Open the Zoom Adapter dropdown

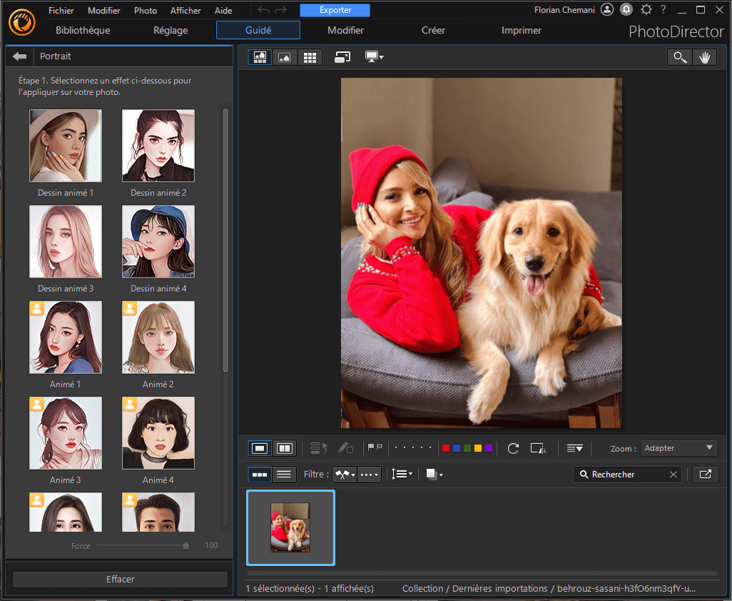(x=678, y=448)
